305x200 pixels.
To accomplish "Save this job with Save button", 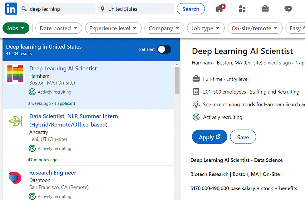I will (x=243, y=137).
